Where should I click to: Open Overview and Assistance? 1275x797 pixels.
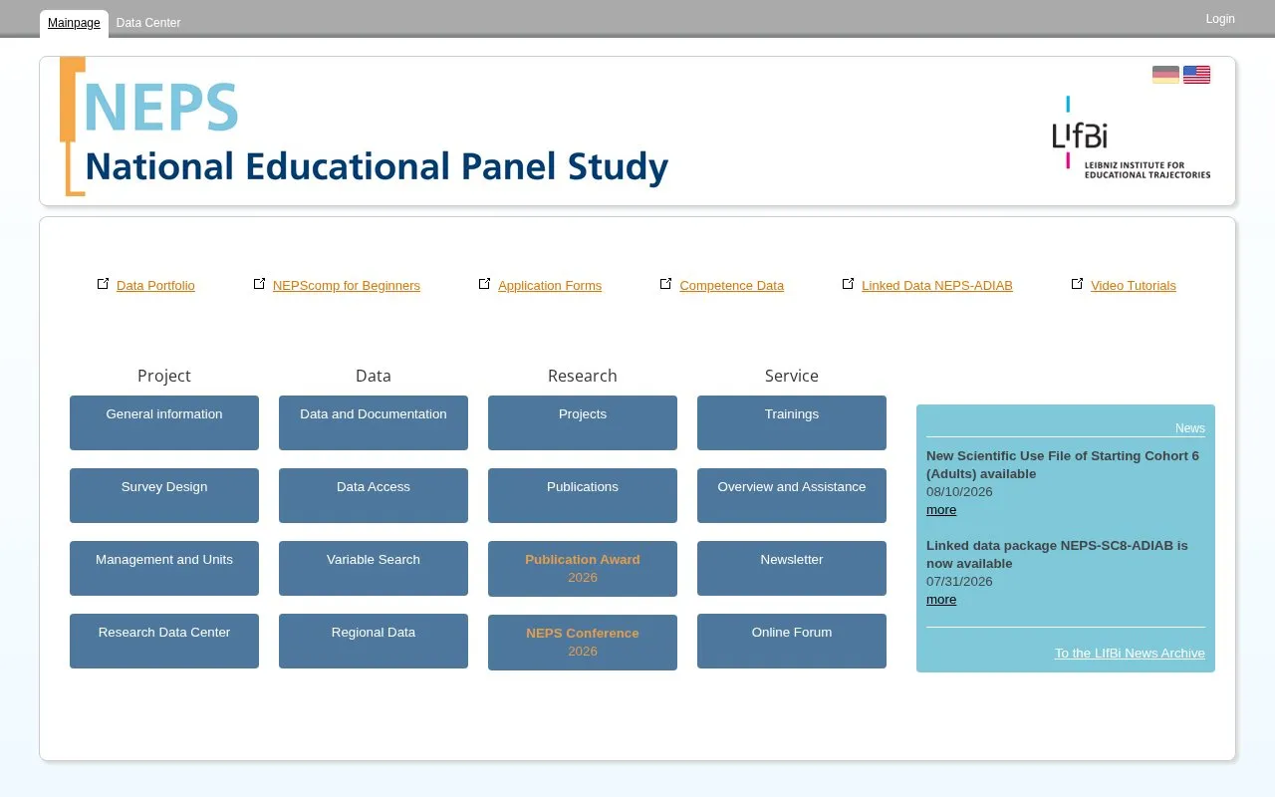coord(792,495)
